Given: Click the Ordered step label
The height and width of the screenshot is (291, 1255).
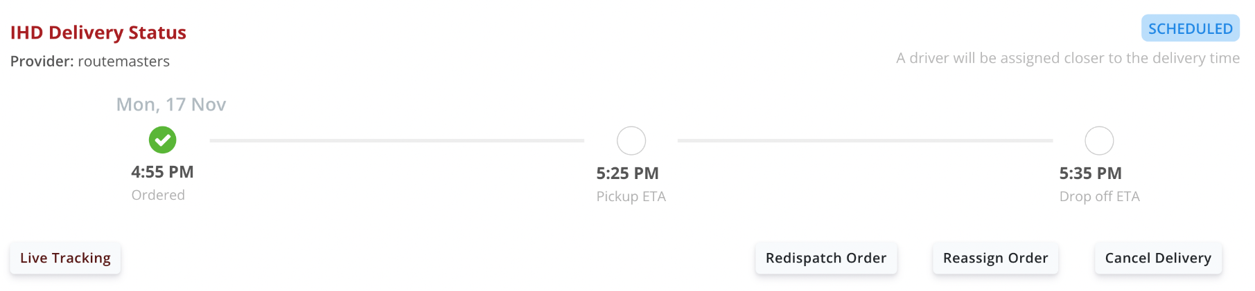Looking at the screenshot, I should pyautogui.click(x=158, y=195).
